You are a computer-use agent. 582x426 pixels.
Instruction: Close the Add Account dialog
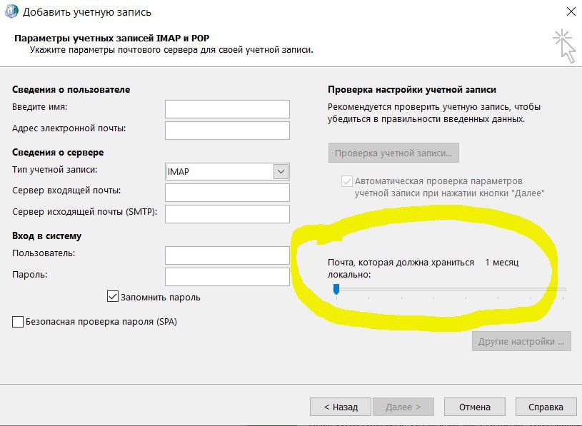tap(571, 11)
